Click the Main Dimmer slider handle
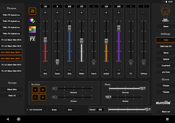This screenshot has width=175, height=123. click(x=143, y=88)
